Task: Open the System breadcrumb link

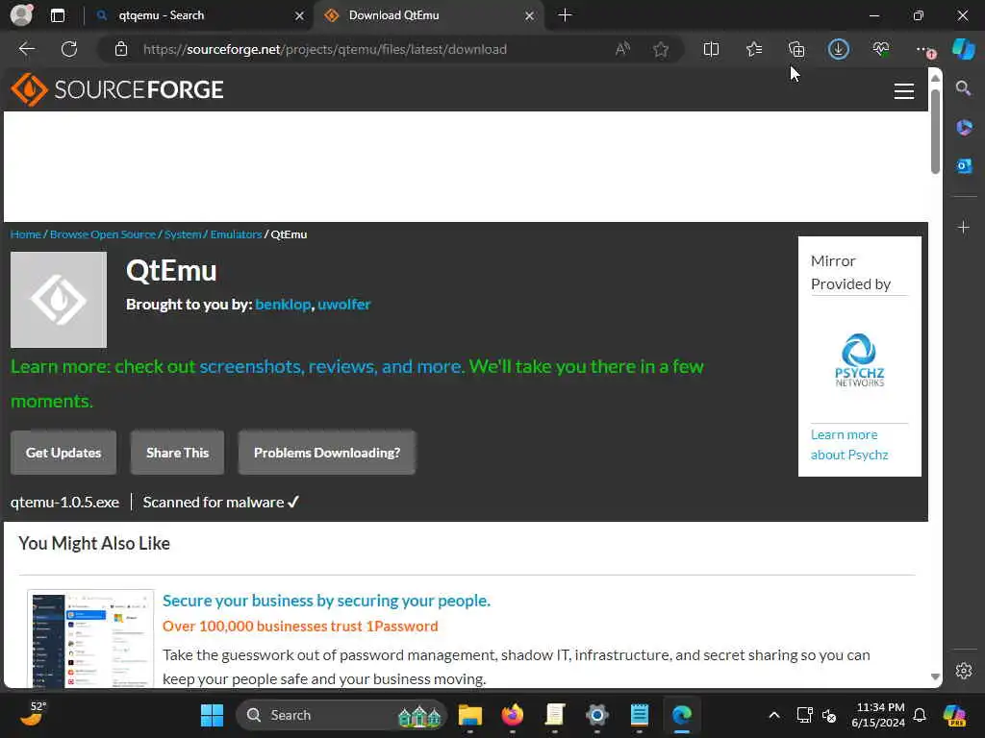Action: [183, 234]
